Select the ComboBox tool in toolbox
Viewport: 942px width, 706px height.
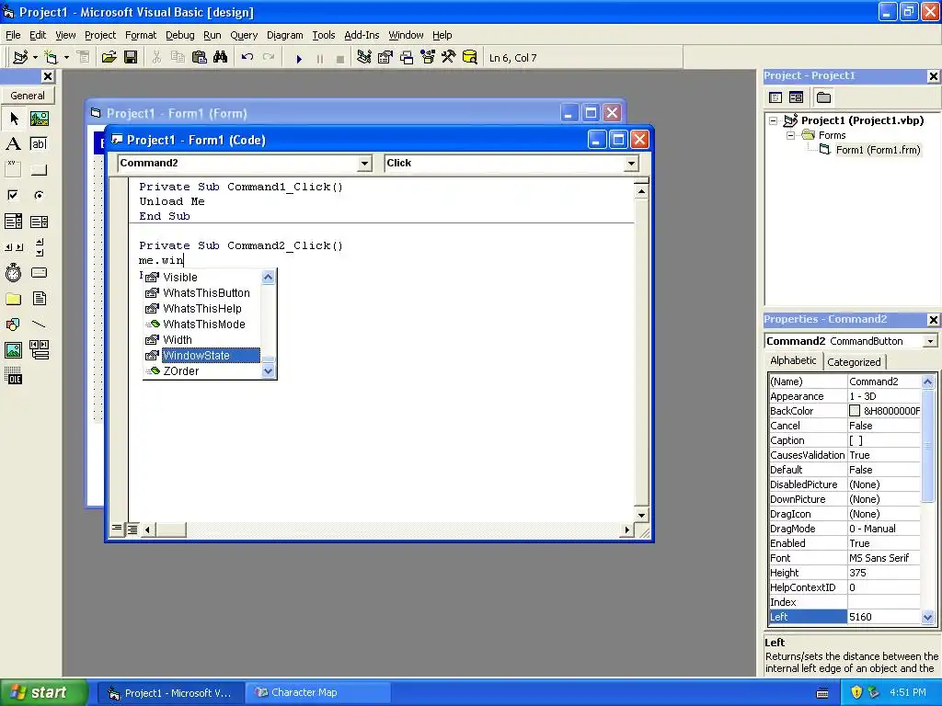[13, 222]
